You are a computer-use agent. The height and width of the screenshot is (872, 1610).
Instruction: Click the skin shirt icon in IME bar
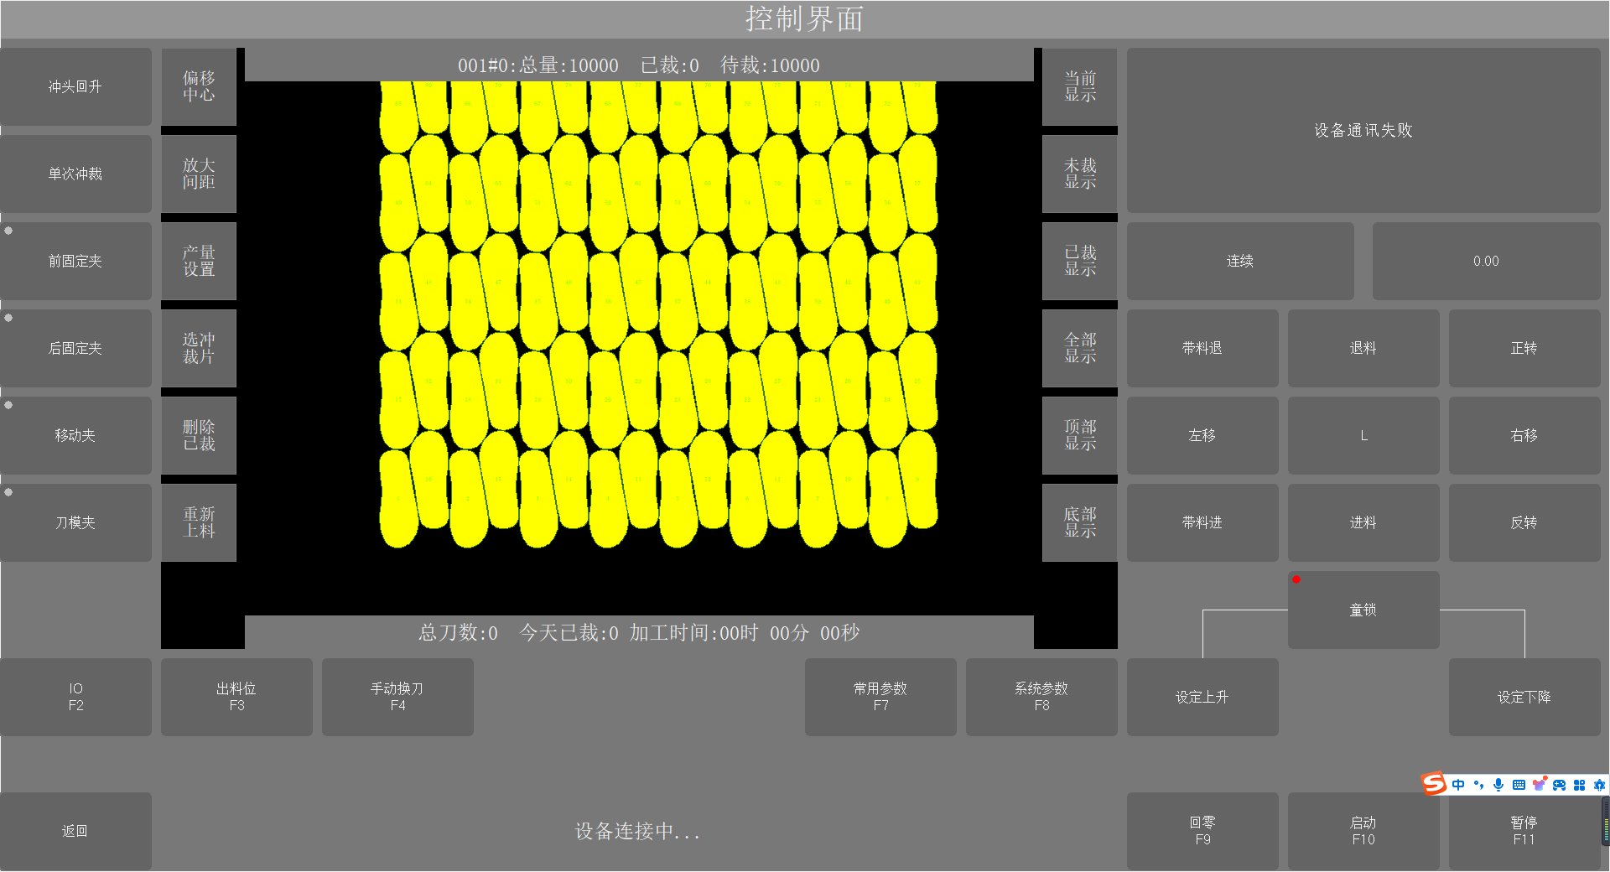pyautogui.click(x=1539, y=785)
